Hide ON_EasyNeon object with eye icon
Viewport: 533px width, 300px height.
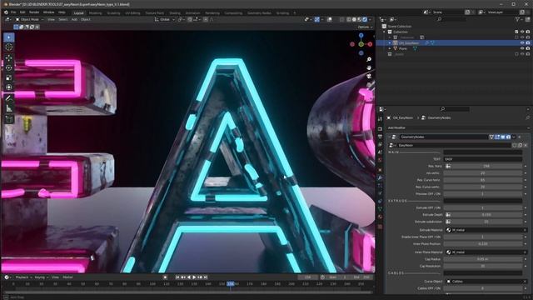pos(522,43)
